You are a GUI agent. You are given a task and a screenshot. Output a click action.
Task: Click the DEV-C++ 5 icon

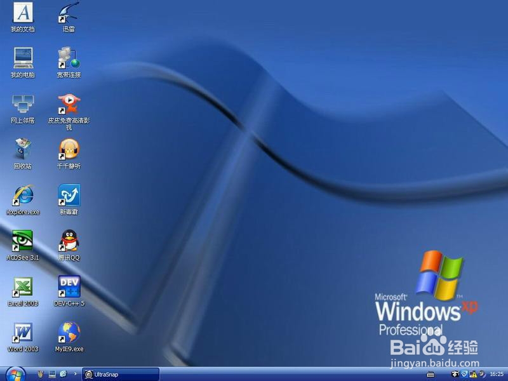click(69, 291)
